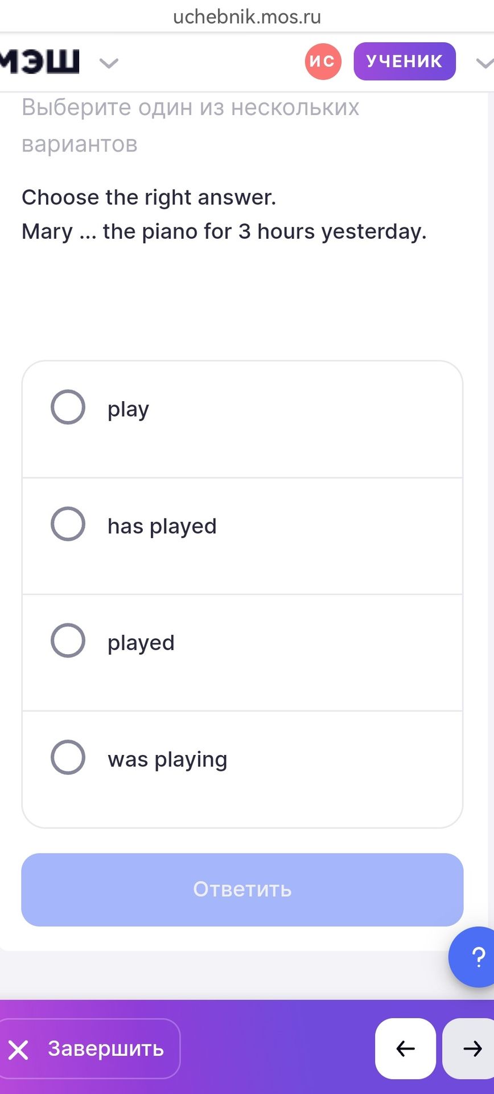Screen dimensions: 494x1094
Task: Click the "has played" answer text
Action: point(162,526)
